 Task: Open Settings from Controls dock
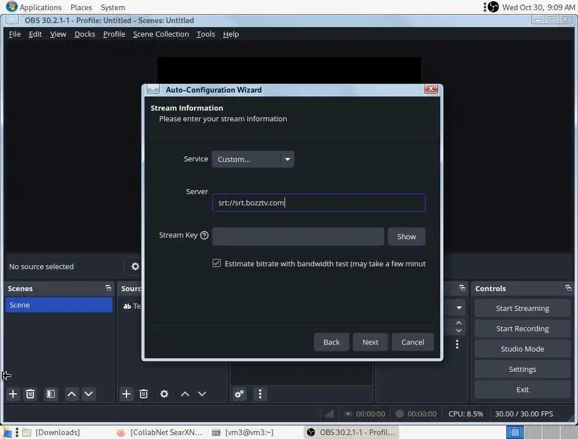(x=522, y=370)
